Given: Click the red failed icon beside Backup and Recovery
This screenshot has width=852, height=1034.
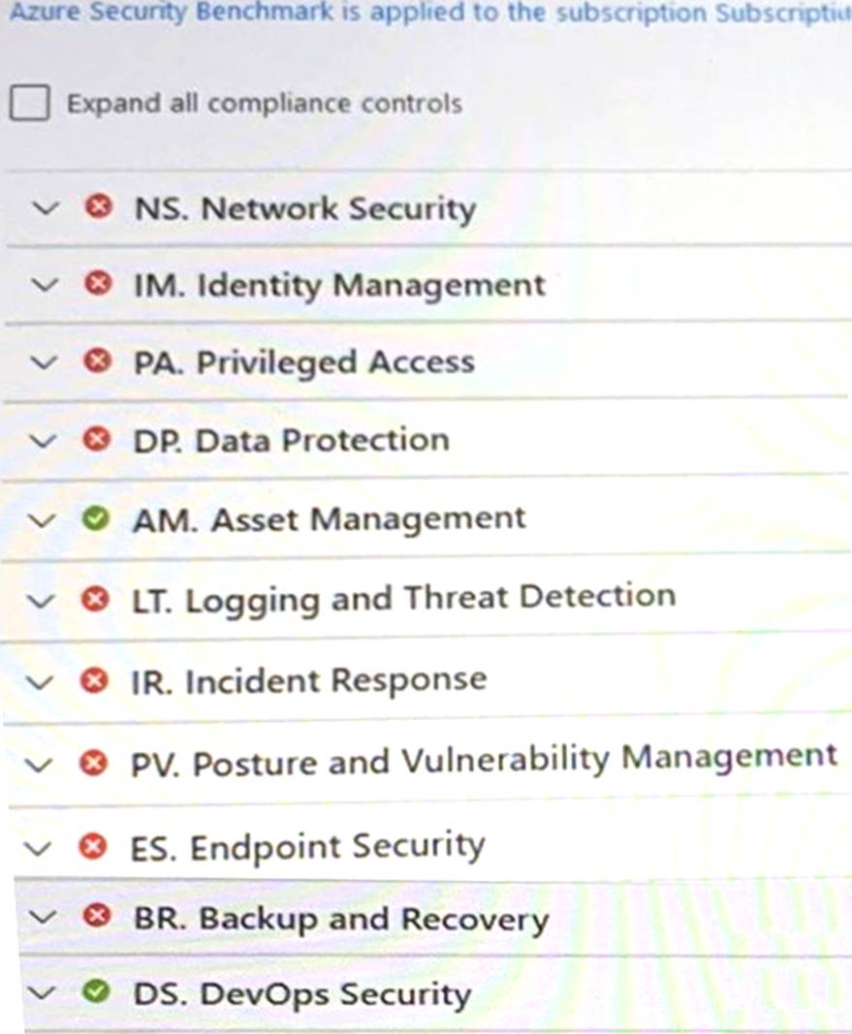Looking at the screenshot, I should coord(95,918).
